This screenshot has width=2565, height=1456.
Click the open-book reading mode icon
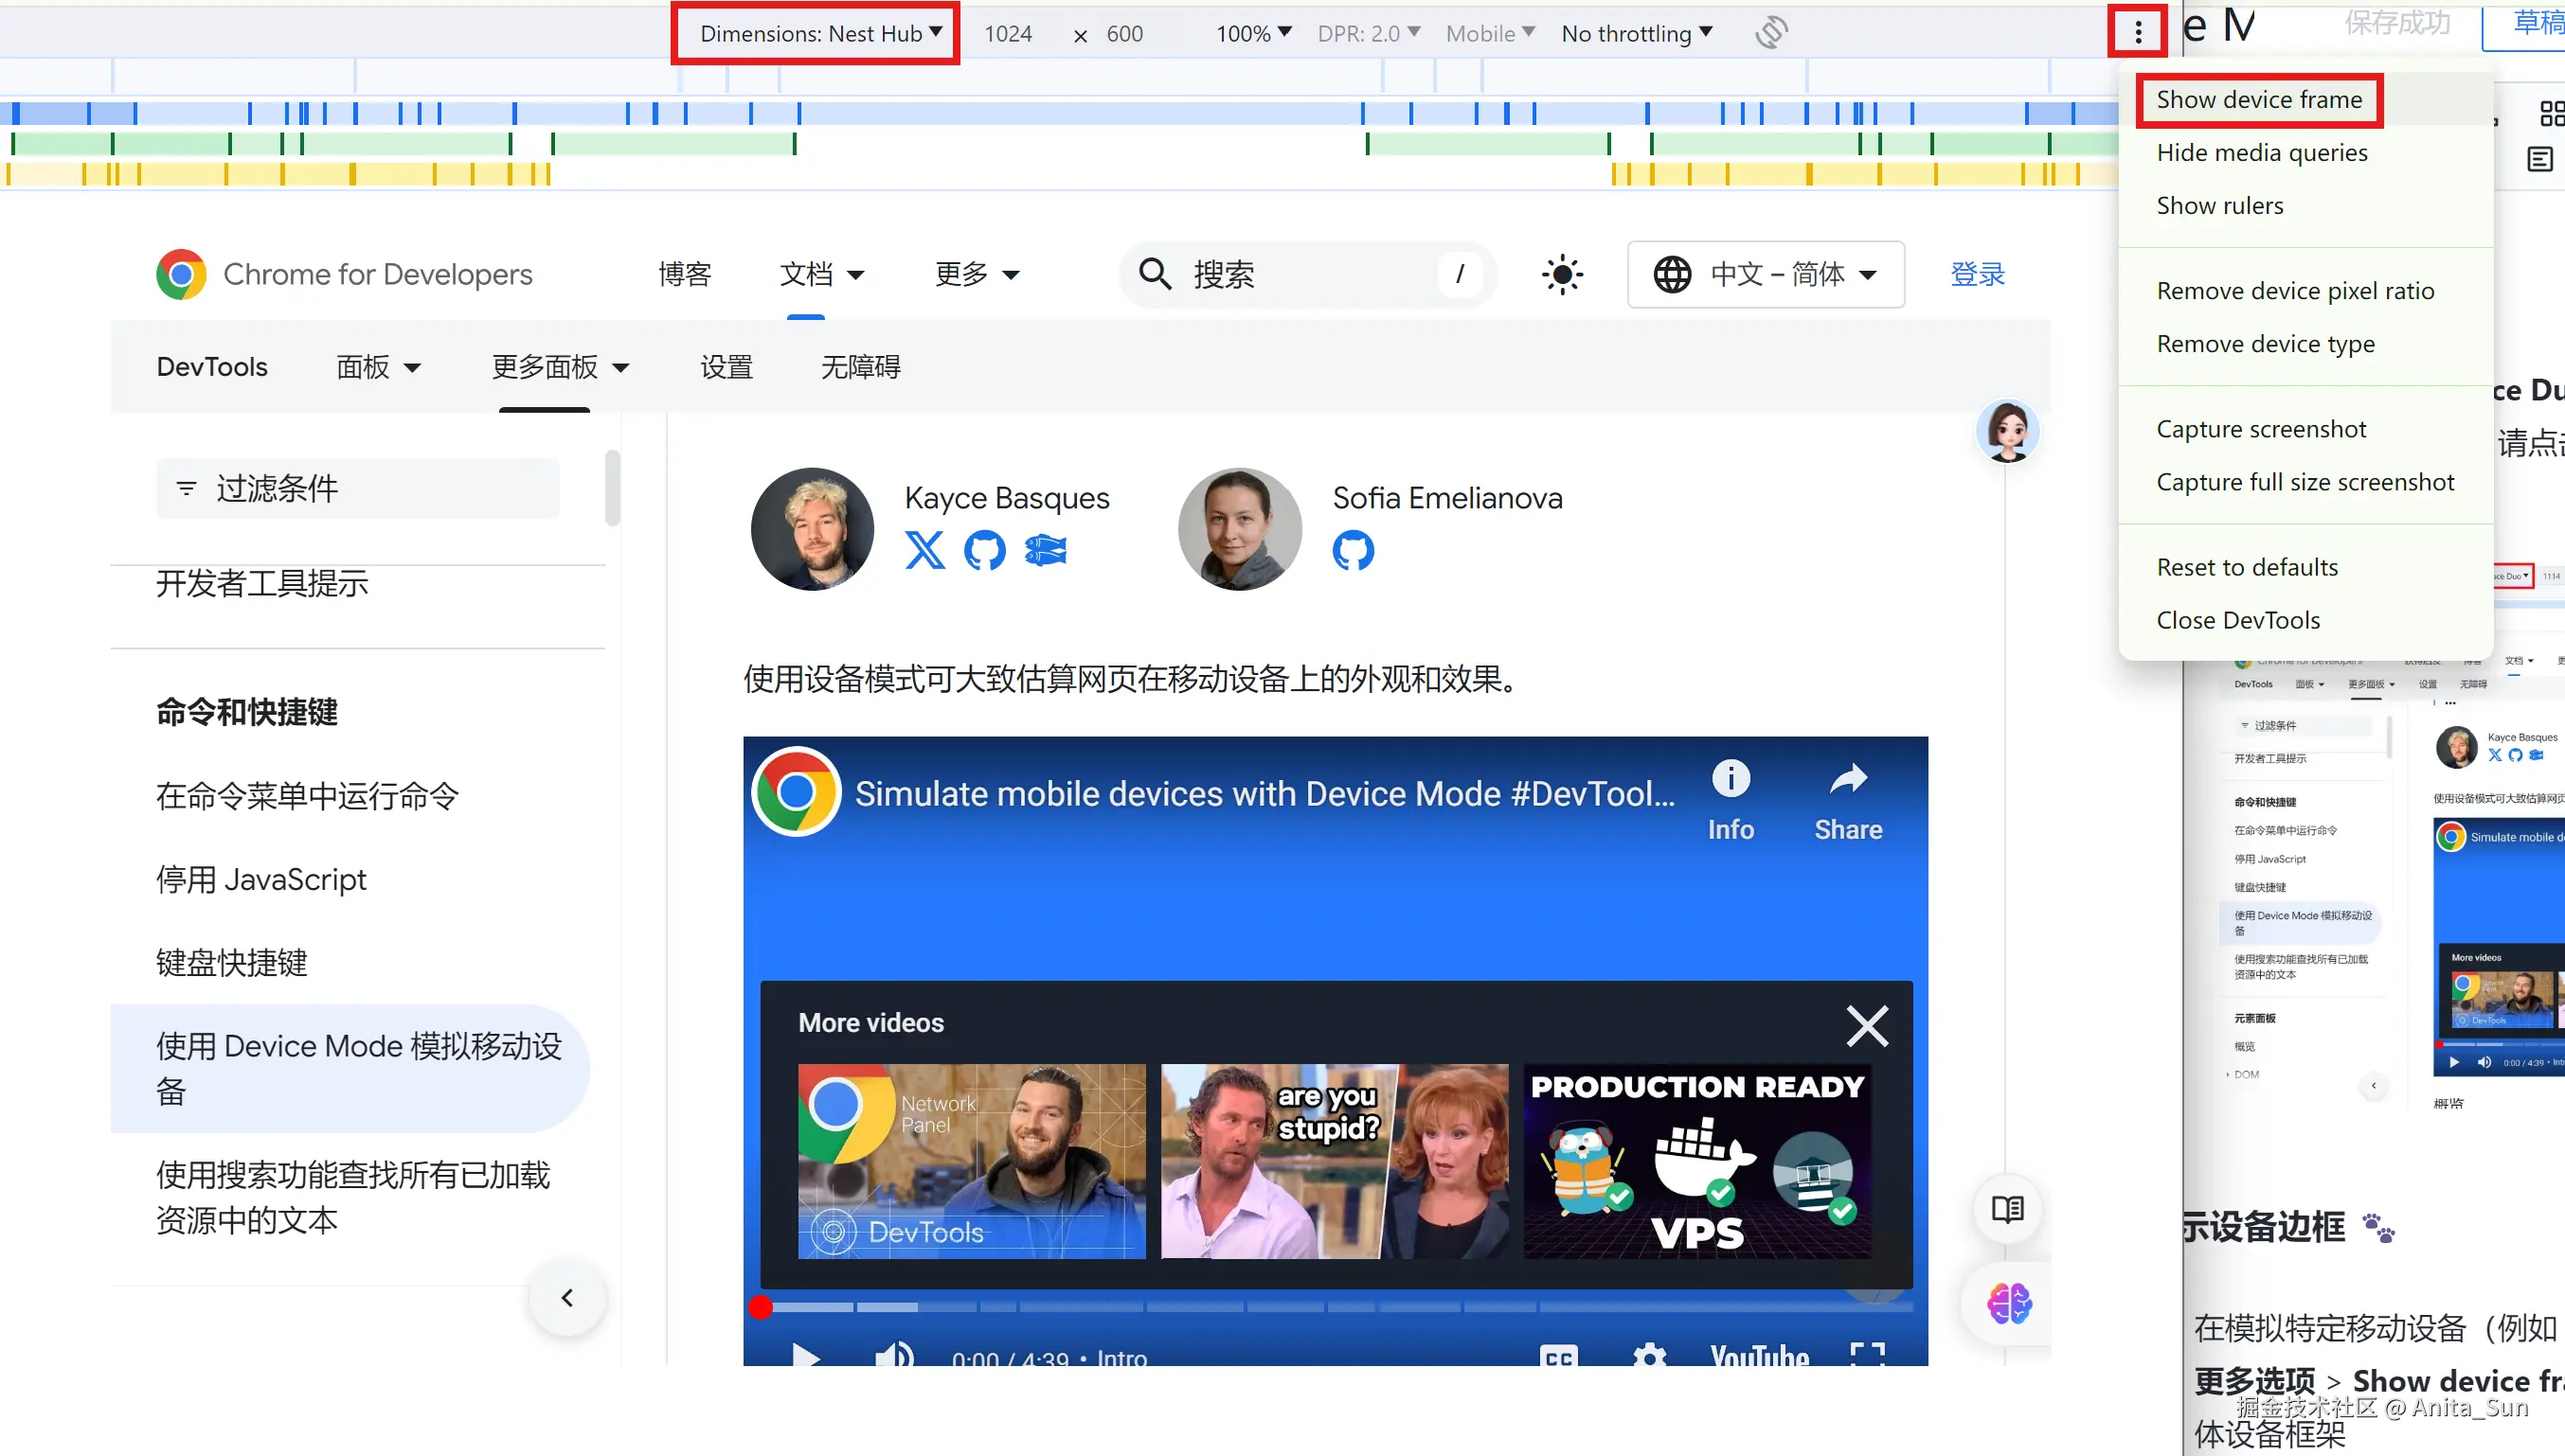[x=2007, y=1209]
